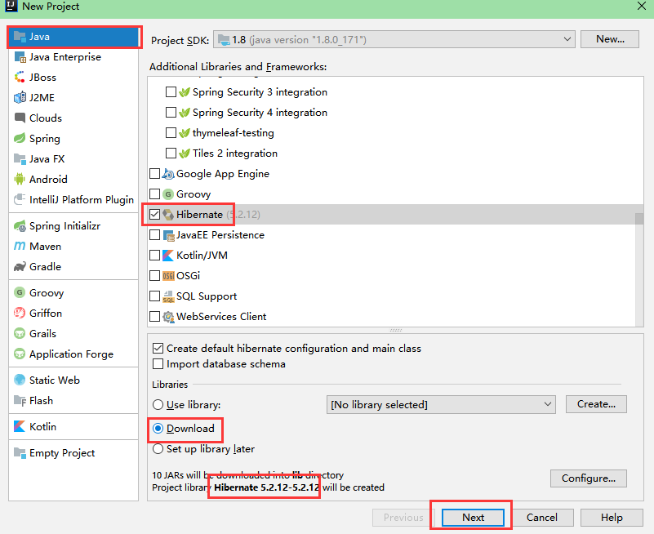
Task: Select the Use library radio button
Action: tap(158, 405)
